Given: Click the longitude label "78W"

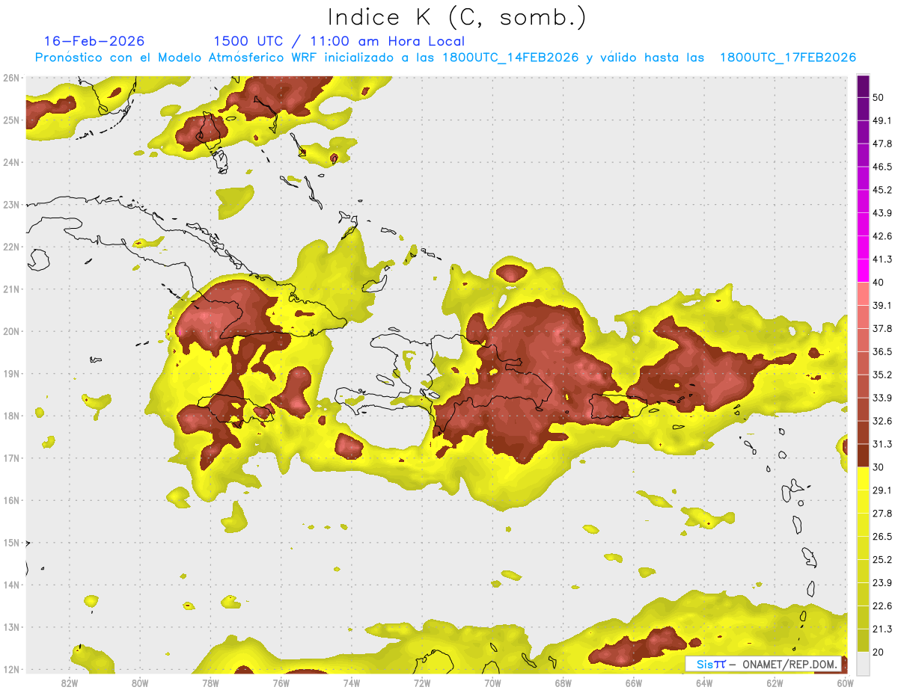Looking at the screenshot, I should pyautogui.click(x=210, y=683).
